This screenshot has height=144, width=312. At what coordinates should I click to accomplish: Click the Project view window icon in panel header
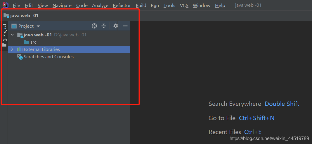[x=14, y=26]
